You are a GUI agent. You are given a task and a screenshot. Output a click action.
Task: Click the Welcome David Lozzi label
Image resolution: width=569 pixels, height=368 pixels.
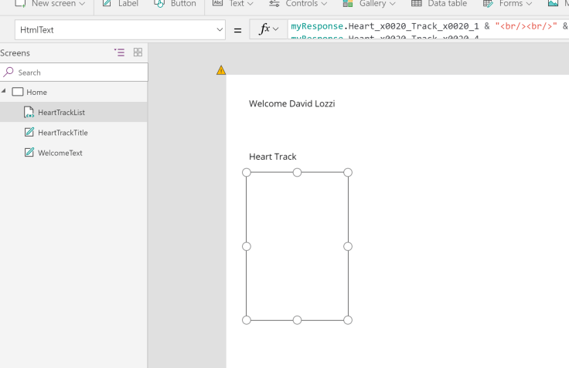291,103
